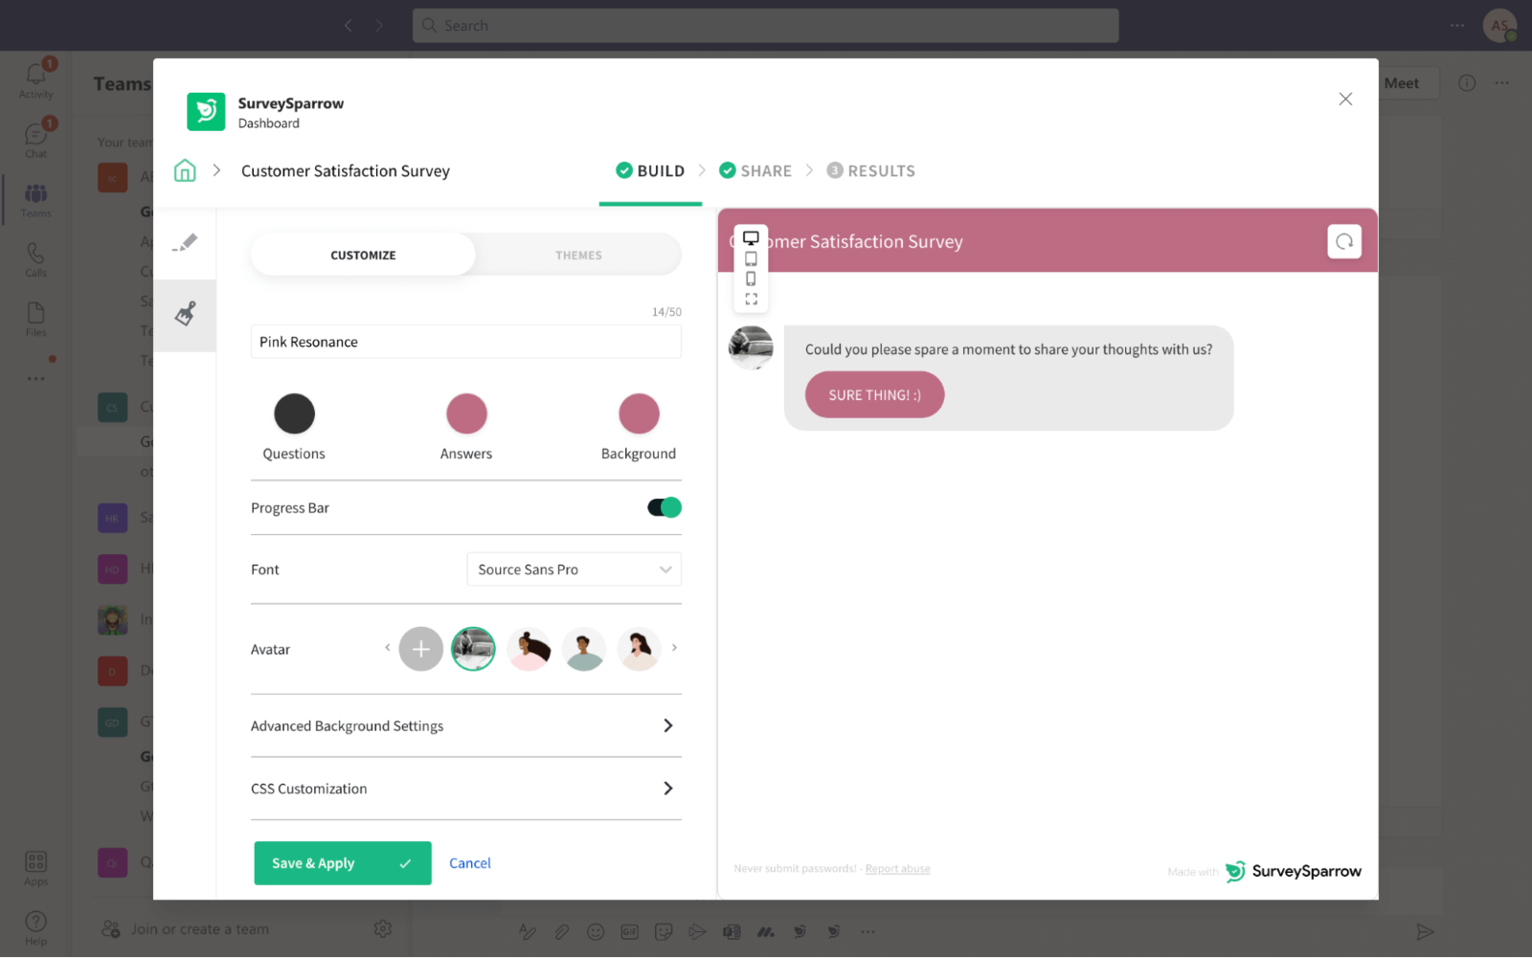Open Teams Chat from the left sidebar

click(35, 137)
